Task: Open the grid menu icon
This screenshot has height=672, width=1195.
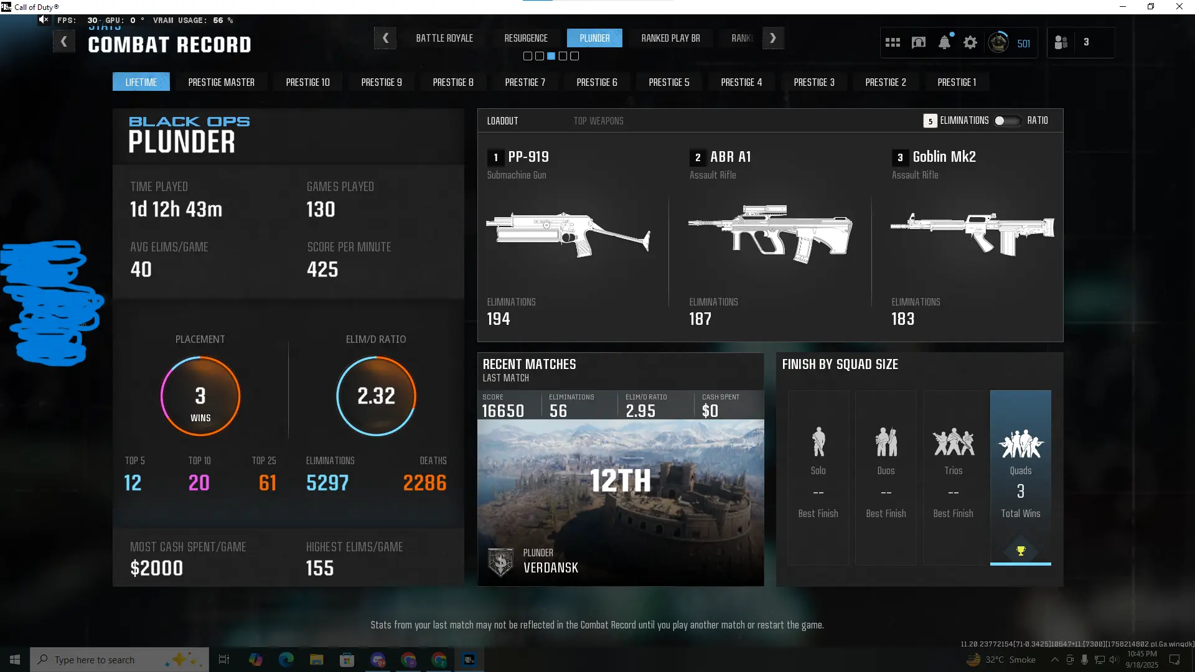Action: pyautogui.click(x=893, y=42)
